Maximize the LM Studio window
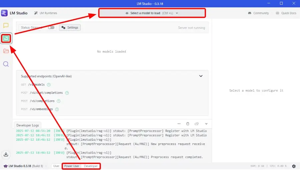300x170 pixels. coord(281,3)
